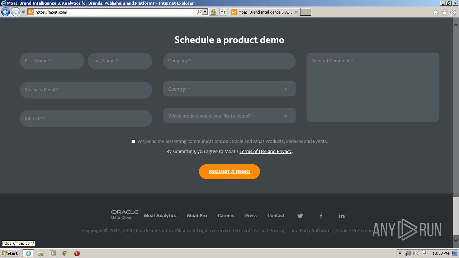Image resolution: width=459 pixels, height=258 pixels.
Task: Check the marketing communications checkbox
Action: click(x=133, y=142)
